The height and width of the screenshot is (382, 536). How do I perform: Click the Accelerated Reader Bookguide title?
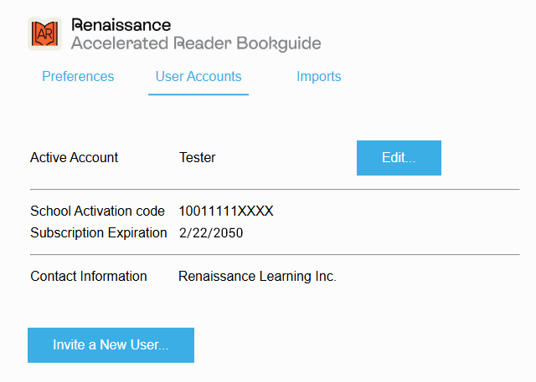[196, 43]
